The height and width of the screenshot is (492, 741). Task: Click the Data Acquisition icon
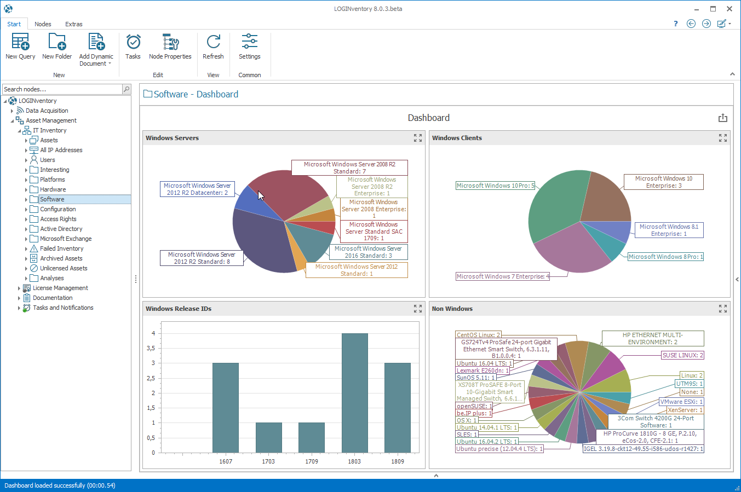tap(20, 111)
